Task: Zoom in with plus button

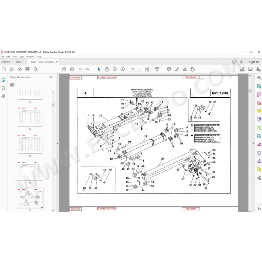Action: (123, 69)
